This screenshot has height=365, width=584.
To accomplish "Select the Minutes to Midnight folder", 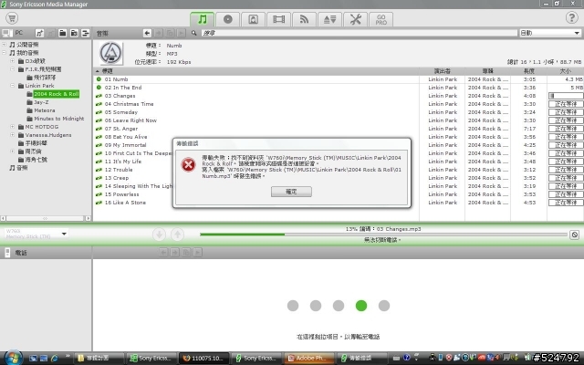I will (x=58, y=119).
